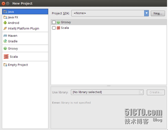This screenshot has height=130, width=168.
Task: Select the Groovy icon in left sidebar
Action: 5,48
